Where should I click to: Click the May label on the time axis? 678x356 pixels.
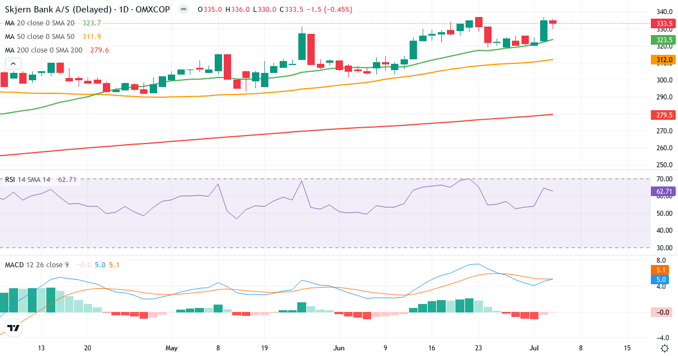(172, 348)
